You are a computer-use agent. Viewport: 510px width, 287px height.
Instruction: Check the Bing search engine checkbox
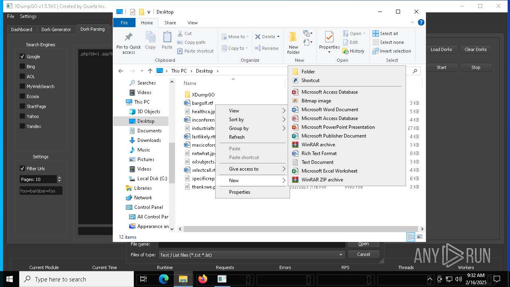pos(22,67)
